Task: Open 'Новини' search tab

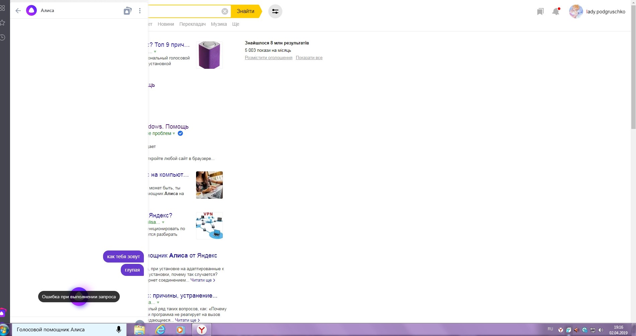Action: click(166, 24)
